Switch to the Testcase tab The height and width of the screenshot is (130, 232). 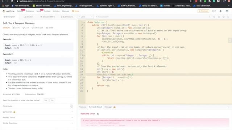pos(83,107)
